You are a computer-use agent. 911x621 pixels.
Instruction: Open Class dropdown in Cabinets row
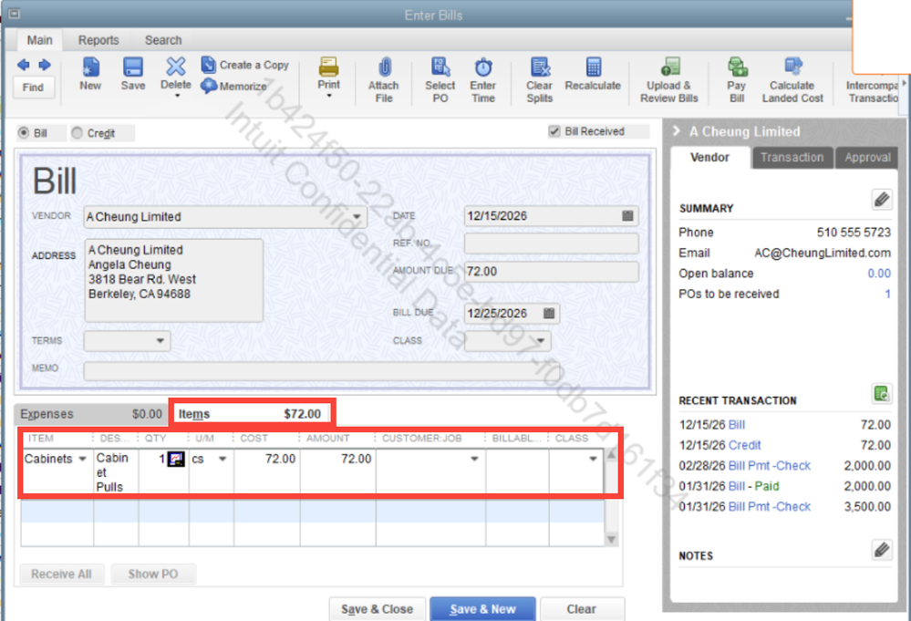coord(593,459)
